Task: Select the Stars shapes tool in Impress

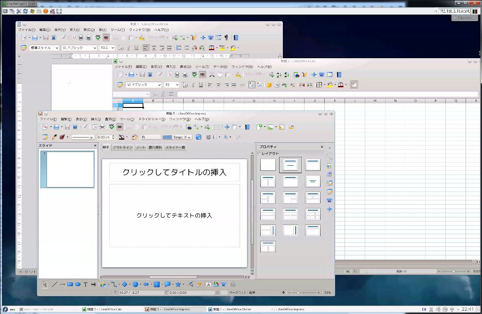Action: tap(178, 284)
